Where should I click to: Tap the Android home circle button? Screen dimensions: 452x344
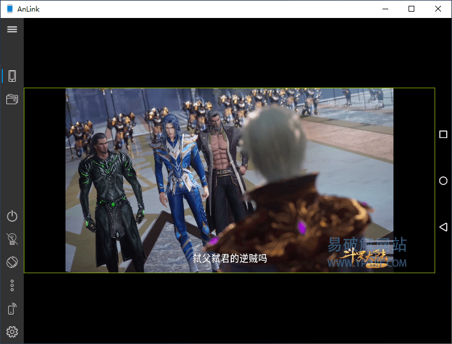[443, 181]
